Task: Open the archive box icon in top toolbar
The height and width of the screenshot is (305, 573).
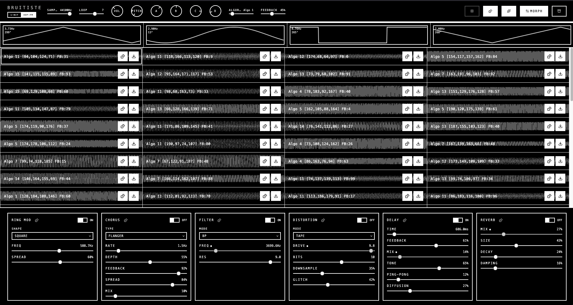Action: [559, 11]
